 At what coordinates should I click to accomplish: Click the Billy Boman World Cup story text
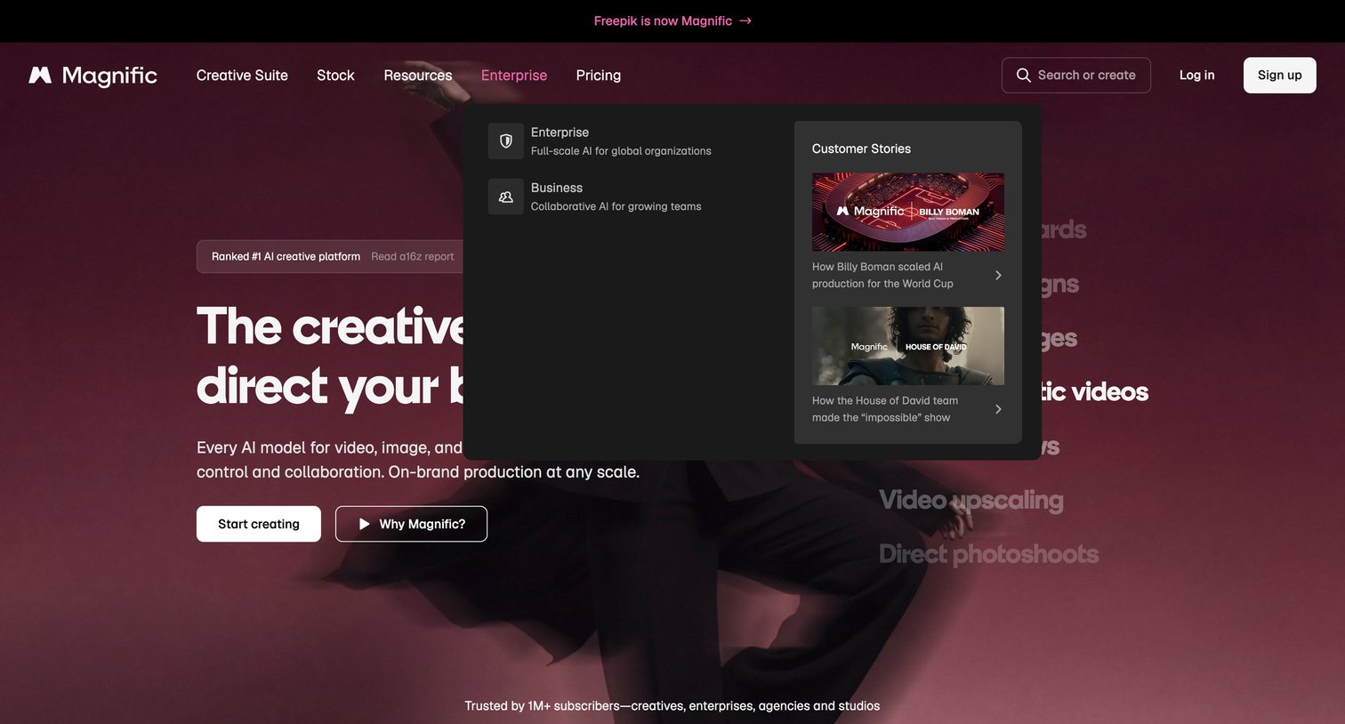pyautogui.click(x=882, y=275)
